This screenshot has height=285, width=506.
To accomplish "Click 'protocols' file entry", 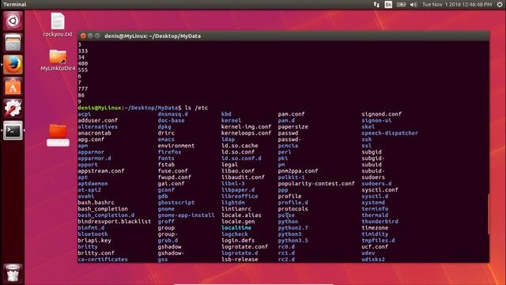I will [293, 209].
